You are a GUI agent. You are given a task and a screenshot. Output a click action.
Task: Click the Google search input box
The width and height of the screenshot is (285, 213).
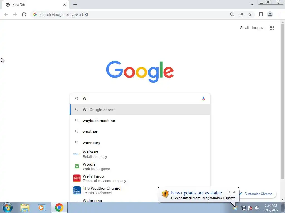[x=140, y=98]
